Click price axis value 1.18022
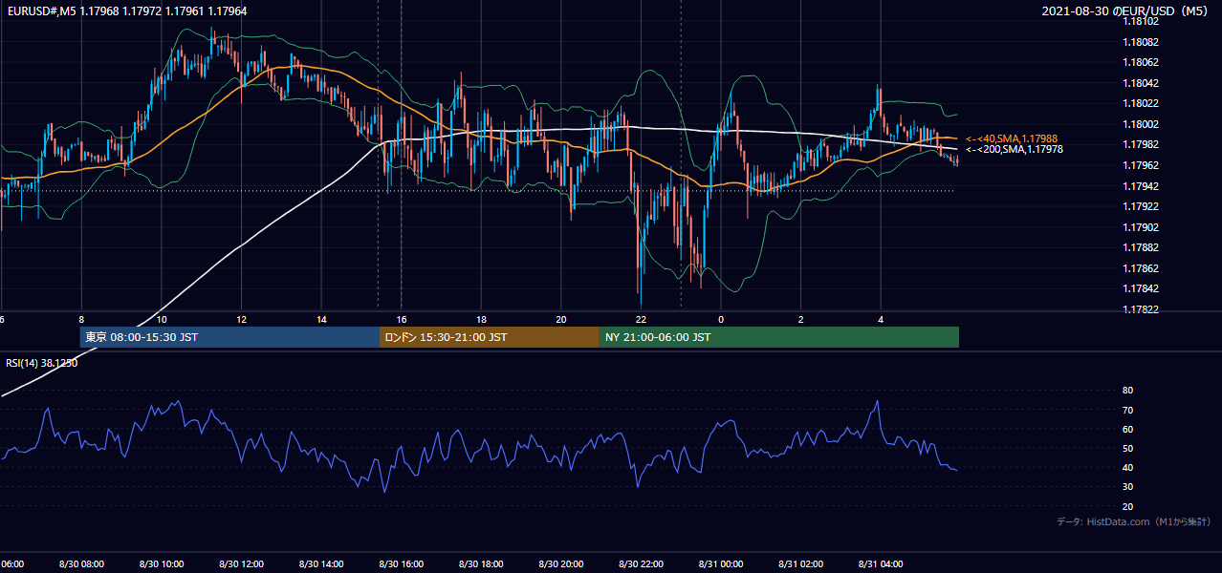This screenshot has width=1222, height=573. click(x=1141, y=104)
